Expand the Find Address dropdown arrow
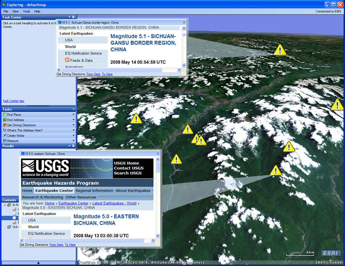Screen dimensions: 345x266 pos(74,120)
